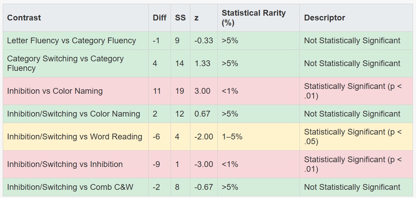Click the Diff value -9 cell
416x198 pixels.
[156, 164]
